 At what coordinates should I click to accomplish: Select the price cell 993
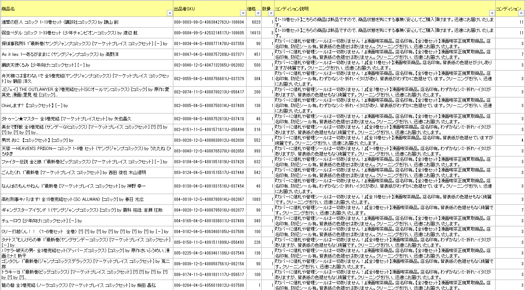pyautogui.click(x=254, y=151)
